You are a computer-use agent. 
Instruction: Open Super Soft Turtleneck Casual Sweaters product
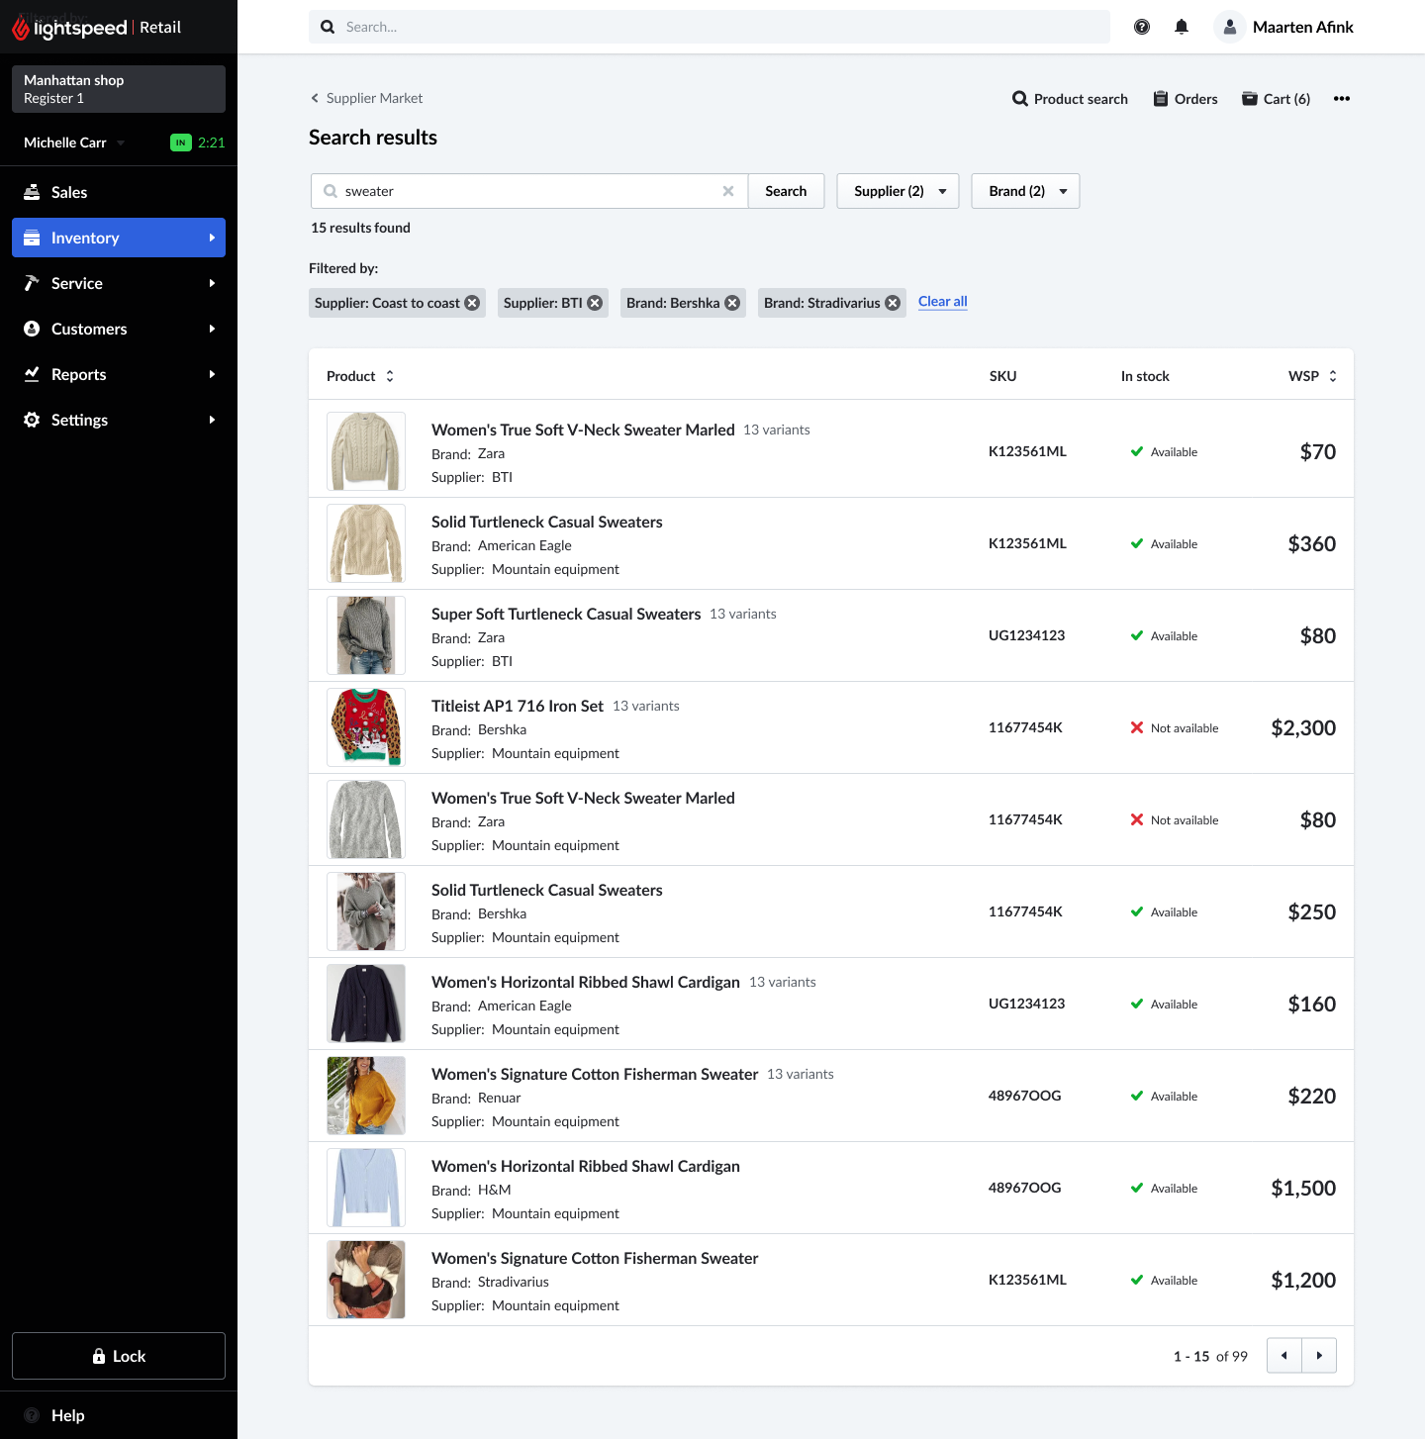(566, 614)
